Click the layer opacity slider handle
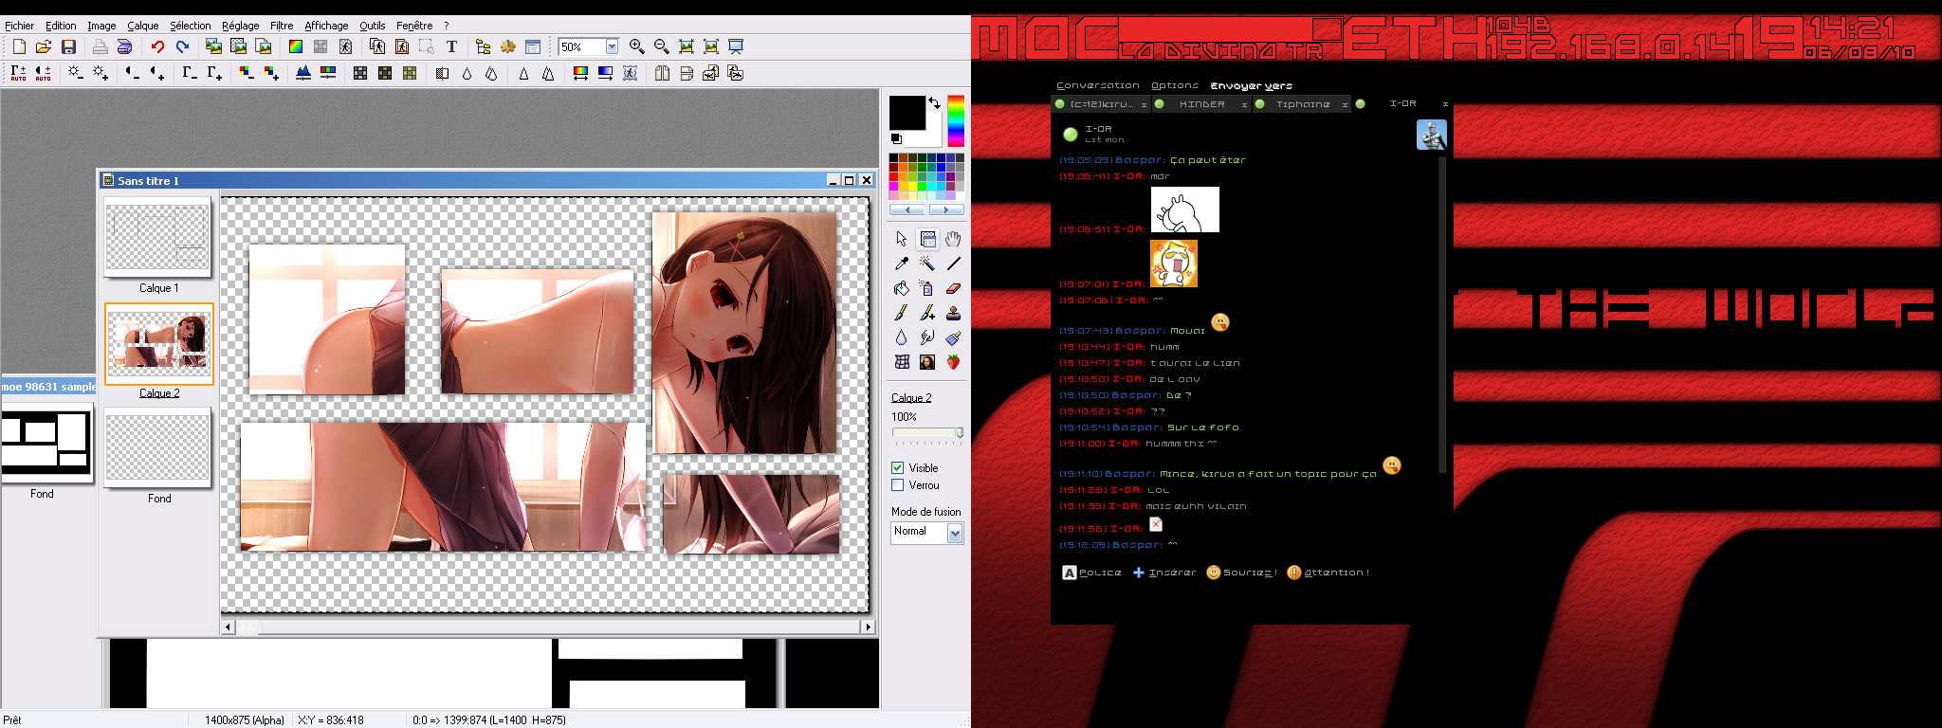This screenshot has height=728, width=1942. 960,432
